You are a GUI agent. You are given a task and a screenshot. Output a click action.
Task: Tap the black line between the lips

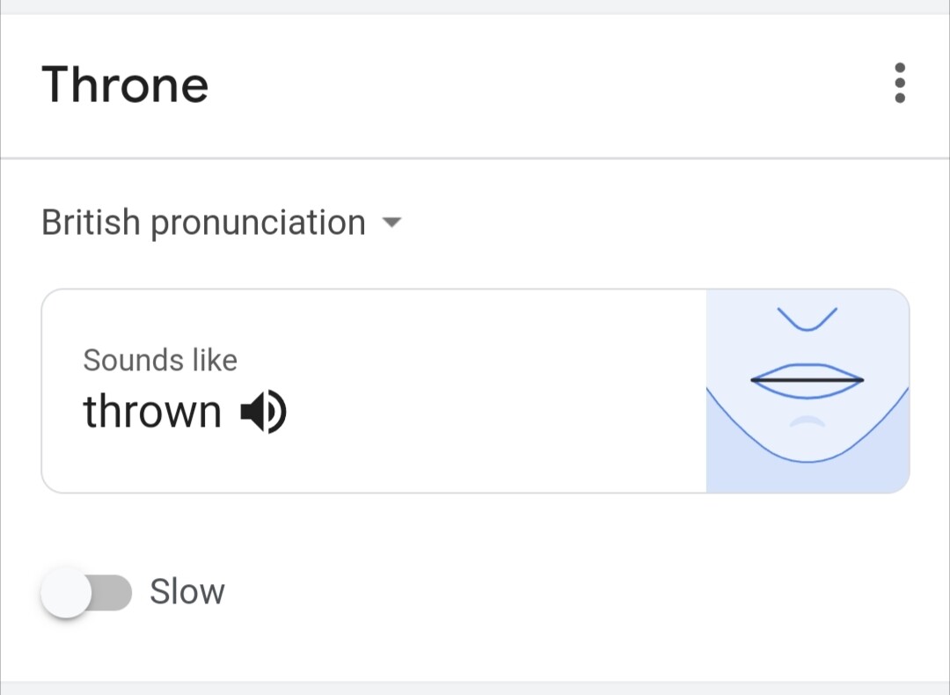click(x=807, y=380)
